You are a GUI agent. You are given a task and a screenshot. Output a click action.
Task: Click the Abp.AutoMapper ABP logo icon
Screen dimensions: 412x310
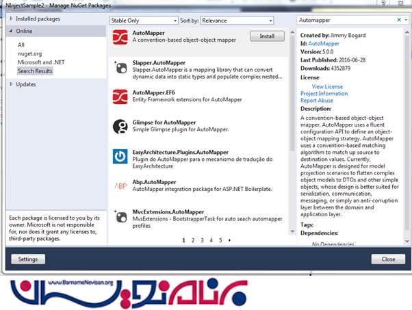click(120, 186)
